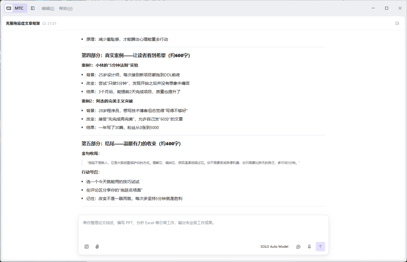This screenshot has height=262, width=407.
Task: Click the timestamp 21:31
Action: click(52, 23)
